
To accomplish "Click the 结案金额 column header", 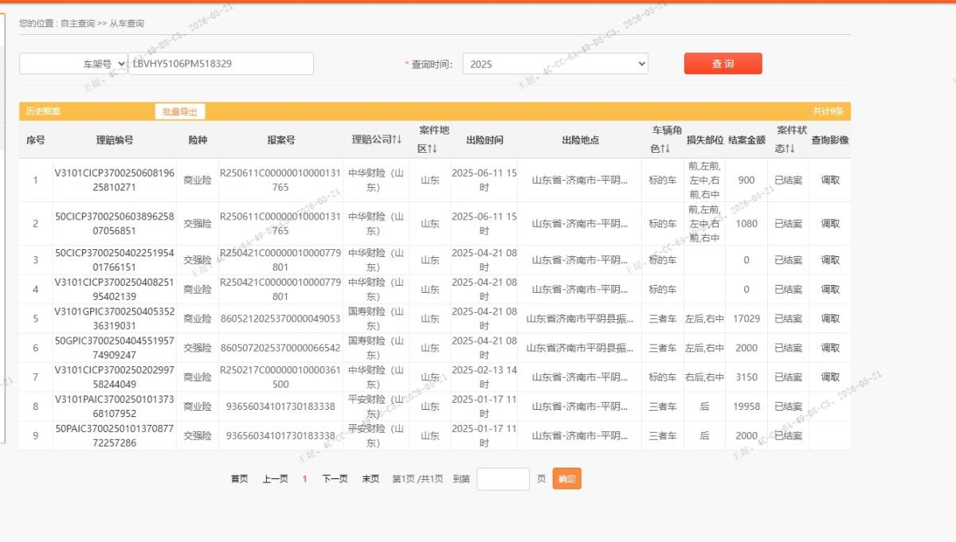I will click(x=746, y=140).
